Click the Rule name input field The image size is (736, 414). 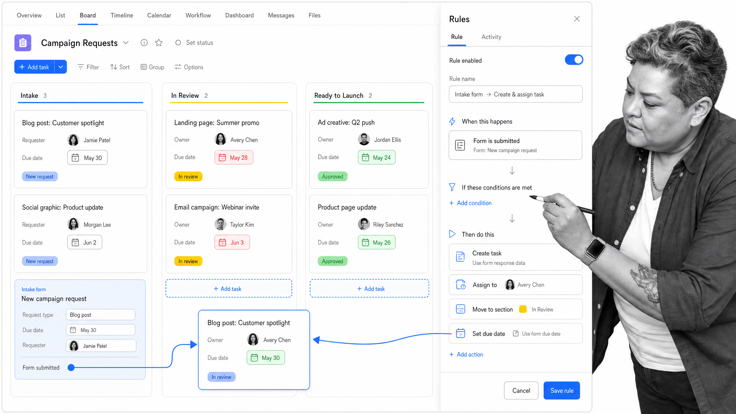pyautogui.click(x=515, y=94)
